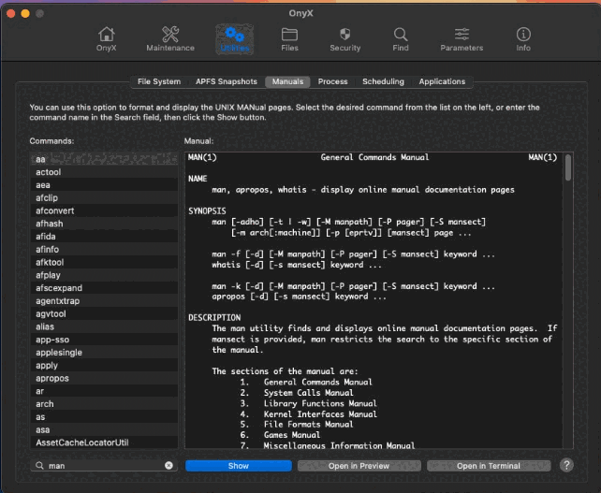Click the Open in Preview button

coord(359,465)
